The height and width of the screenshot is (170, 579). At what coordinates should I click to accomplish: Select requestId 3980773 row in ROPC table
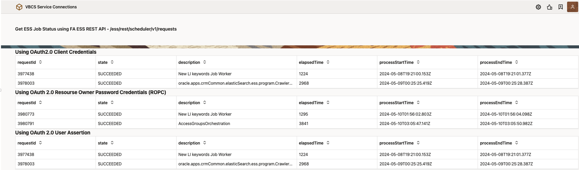point(26,114)
